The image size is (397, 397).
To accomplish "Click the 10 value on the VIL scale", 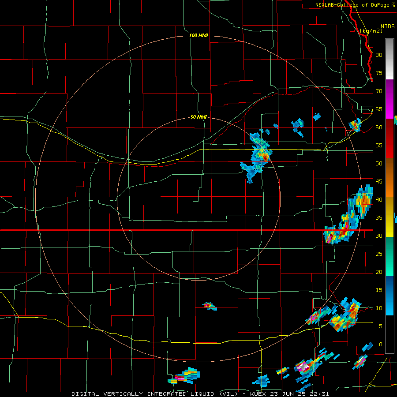I will coord(379,308).
